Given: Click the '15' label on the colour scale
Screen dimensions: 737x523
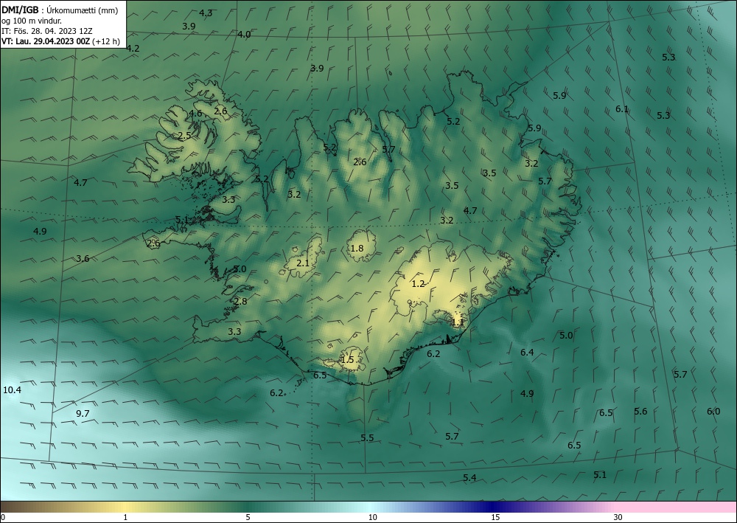Looking at the screenshot, I should [x=495, y=518].
